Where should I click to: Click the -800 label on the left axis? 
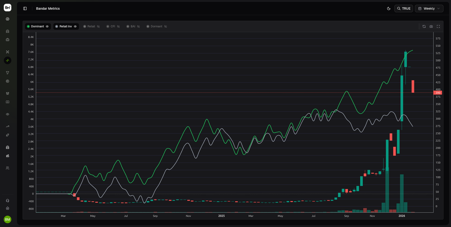tap(31, 209)
